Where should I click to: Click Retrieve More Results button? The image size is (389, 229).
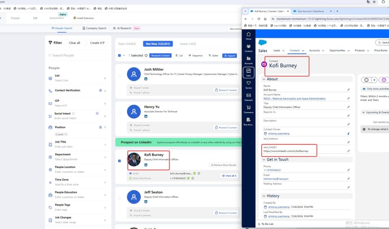coord(223,165)
